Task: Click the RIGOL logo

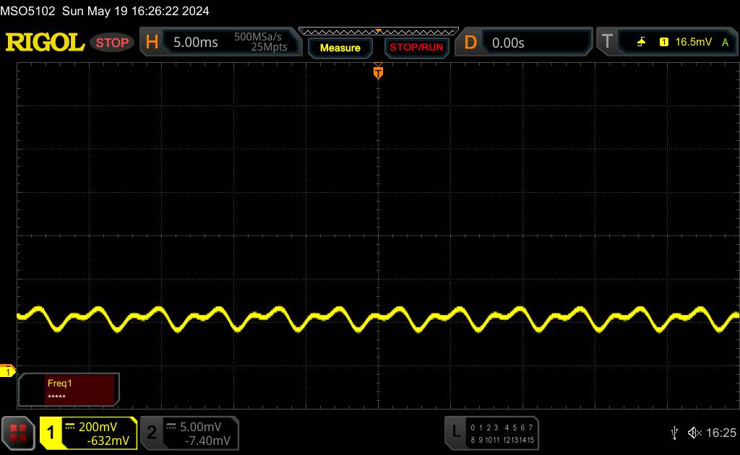Action: click(45, 43)
